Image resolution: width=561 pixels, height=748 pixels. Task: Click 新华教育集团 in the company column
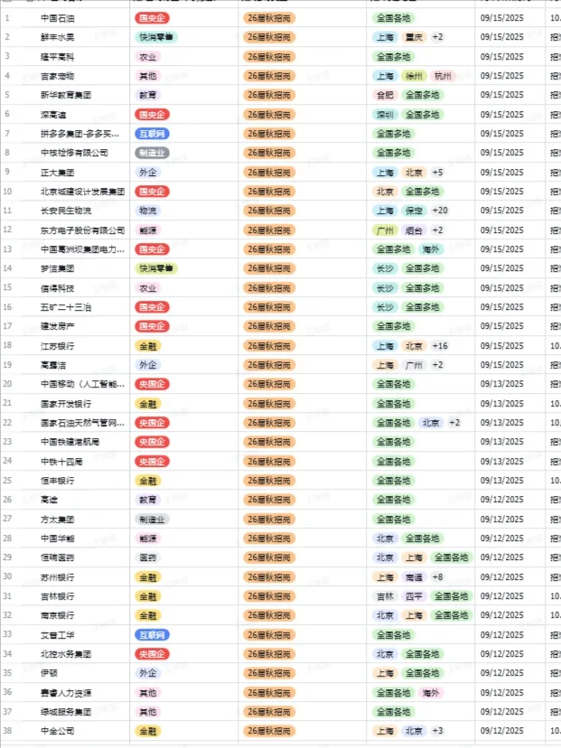click(66, 95)
